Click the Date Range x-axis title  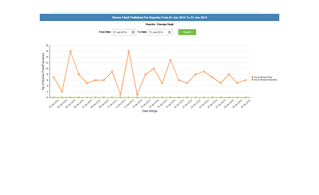(150, 111)
